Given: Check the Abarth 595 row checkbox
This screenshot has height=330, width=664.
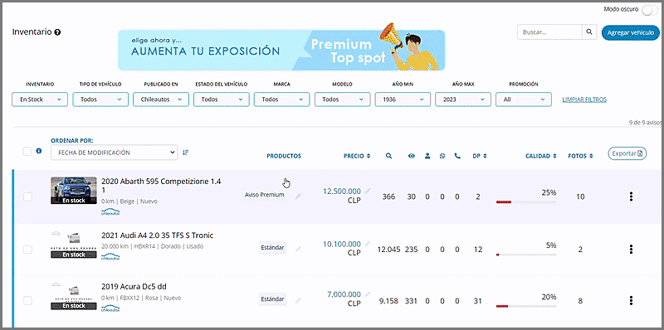Looking at the screenshot, I should coord(27,197).
